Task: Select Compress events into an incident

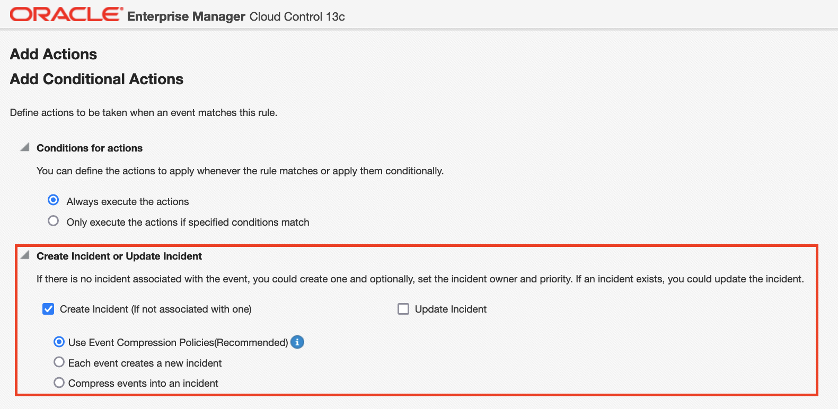Action: tap(59, 383)
